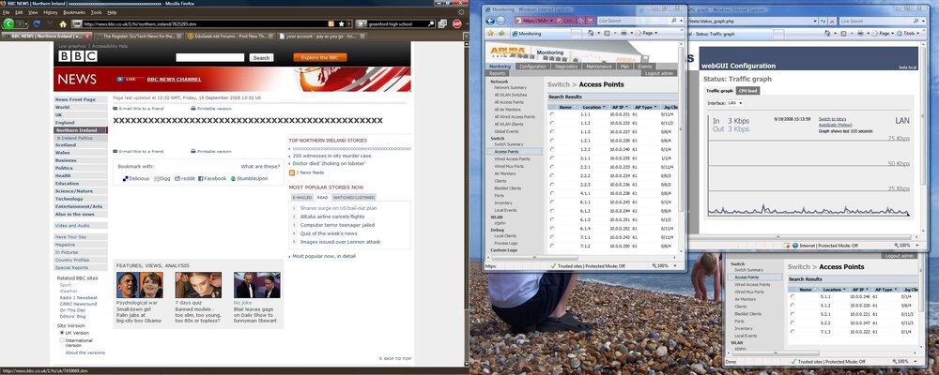The image size is (939, 375).
Task: Switch to Configuration tab in Aruba page
Action: click(x=532, y=67)
